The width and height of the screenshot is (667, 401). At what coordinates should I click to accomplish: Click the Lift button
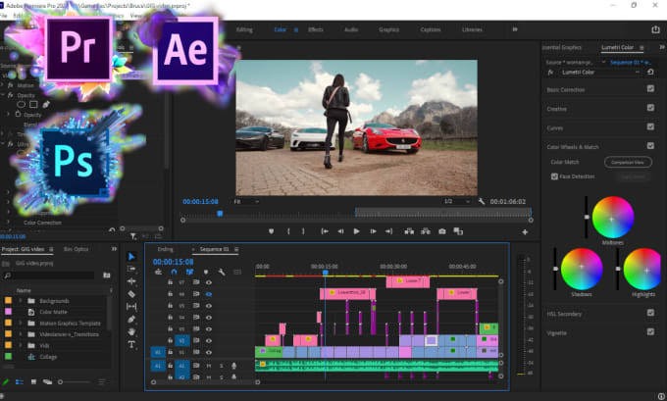pos(409,231)
